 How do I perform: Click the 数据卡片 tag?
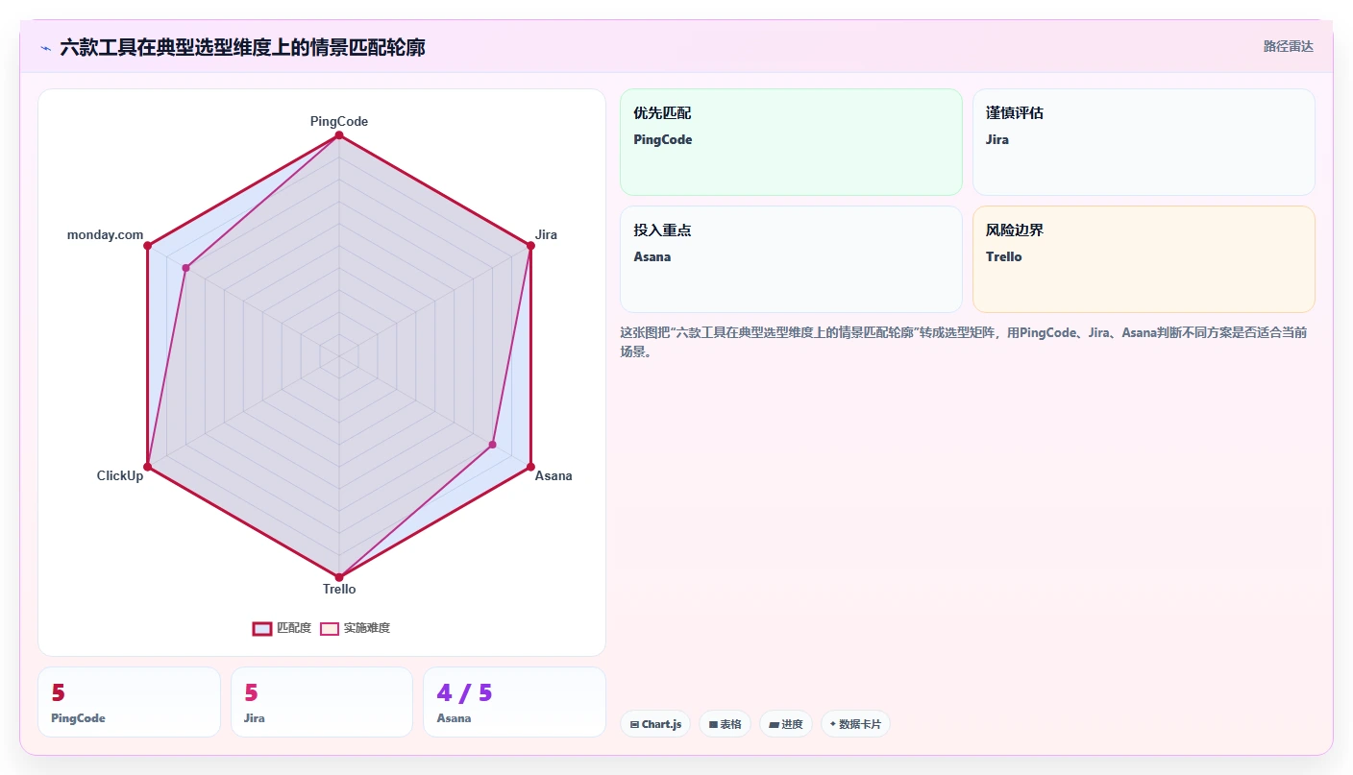855,724
